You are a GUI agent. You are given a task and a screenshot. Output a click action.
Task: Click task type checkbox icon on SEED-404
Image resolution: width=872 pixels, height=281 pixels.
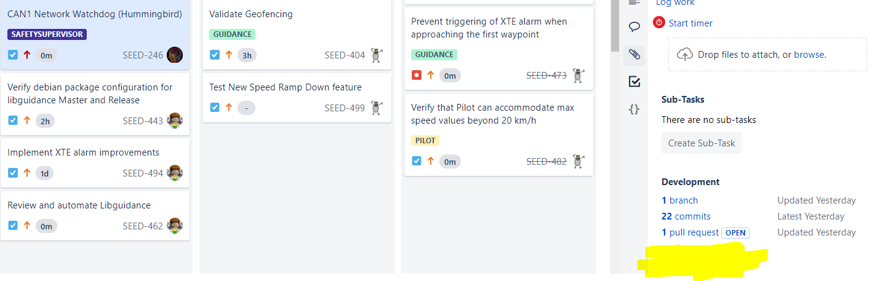click(215, 55)
